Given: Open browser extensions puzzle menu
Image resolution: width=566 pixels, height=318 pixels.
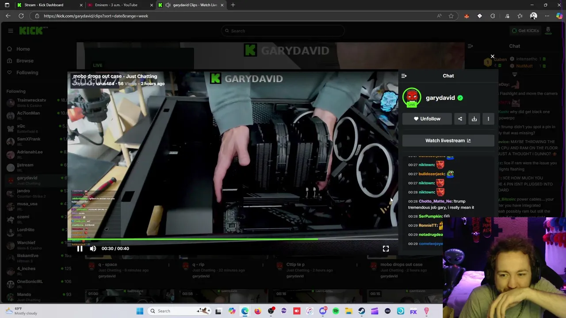Looking at the screenshot, I should tap(493, 16).
